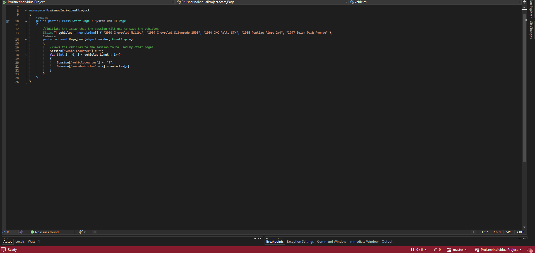Screen dimensions: 535x253
Task: Switch to the Autos tab
Action: 8,242
